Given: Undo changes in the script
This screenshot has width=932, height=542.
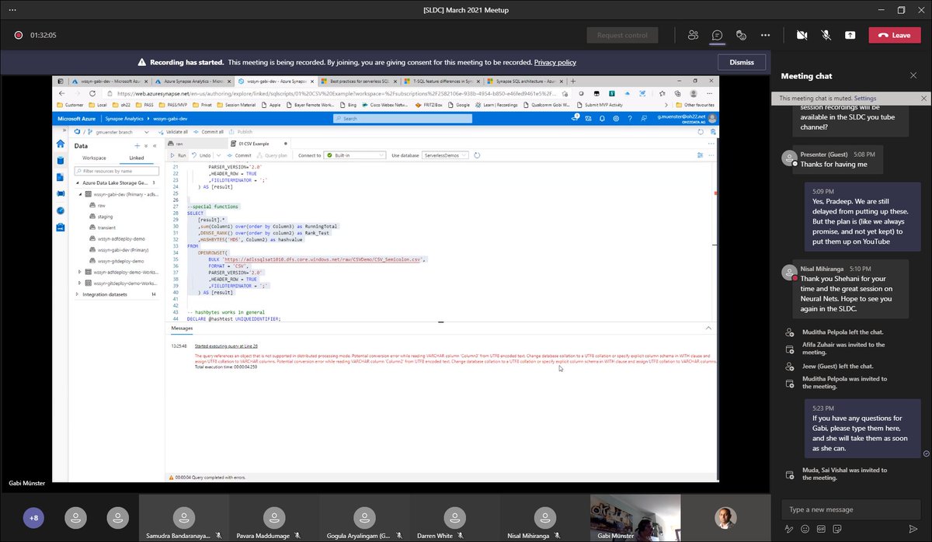Looking at the screenshot, I should pyautogui.click(x=200, y=155).
